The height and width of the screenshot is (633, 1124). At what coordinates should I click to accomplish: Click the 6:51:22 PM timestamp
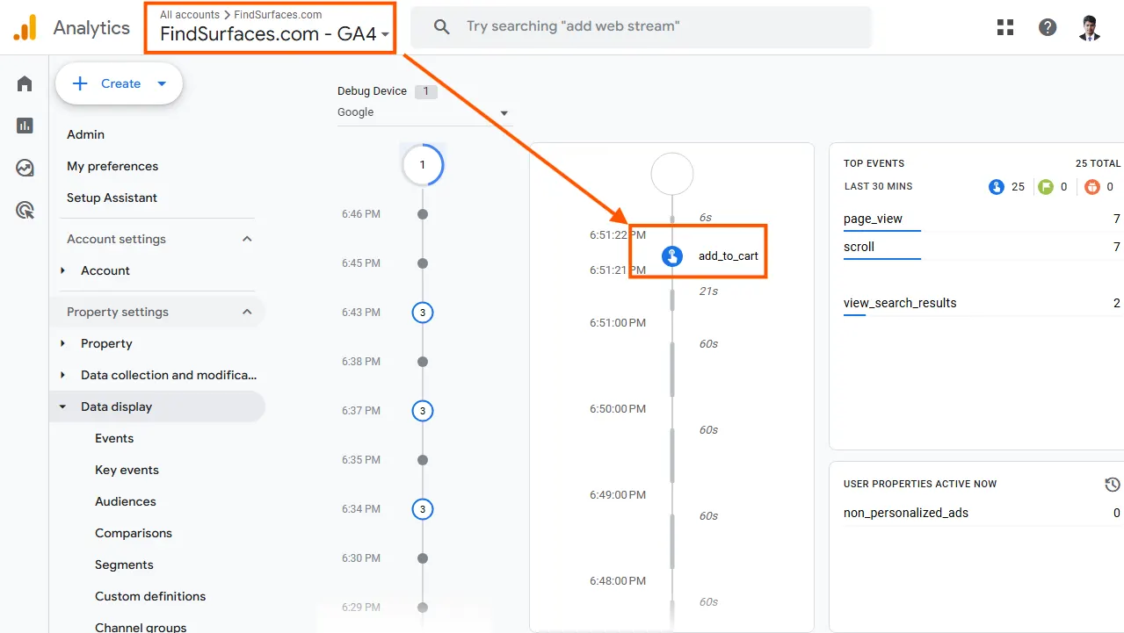coord(618,235)
